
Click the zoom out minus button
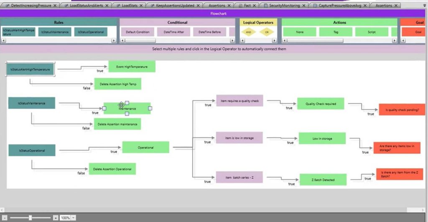click(x=5, y=218)
